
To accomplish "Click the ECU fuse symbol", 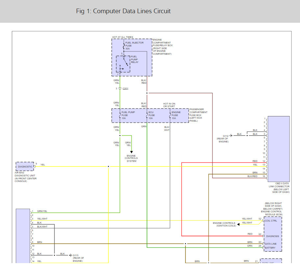I will coord(147,115).
